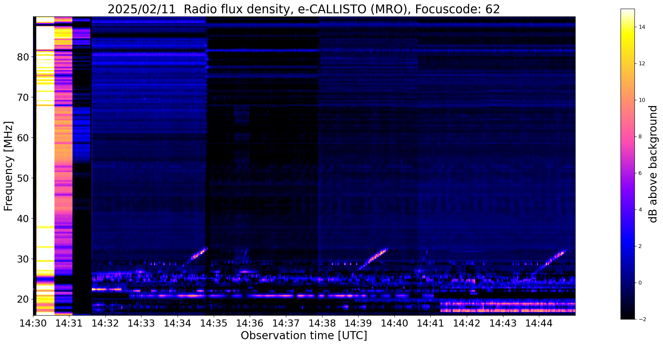Click the 14:35 time tick label

coord(213,323)
